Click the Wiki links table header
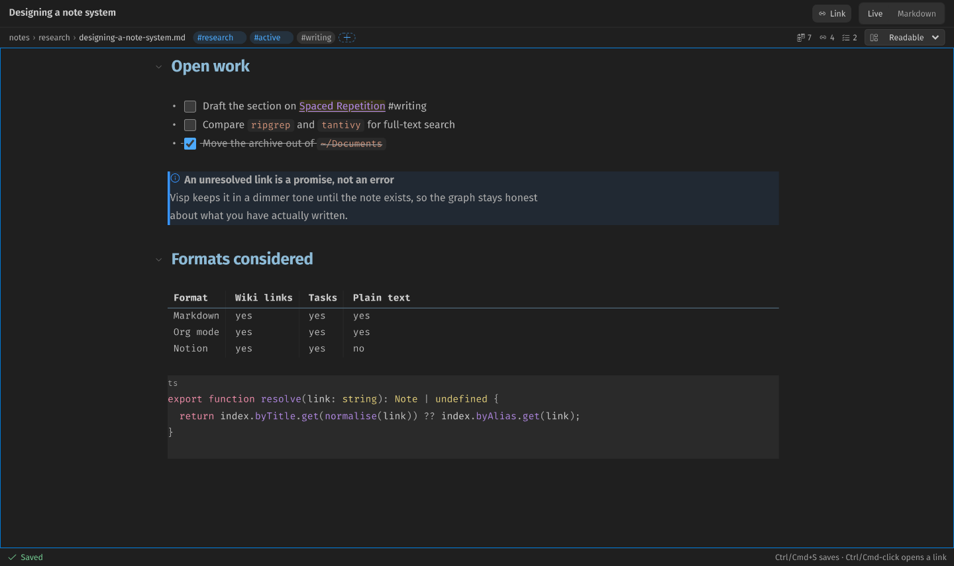Image resolution: width=954 pixels, height=566 pixels. (264, 298)
